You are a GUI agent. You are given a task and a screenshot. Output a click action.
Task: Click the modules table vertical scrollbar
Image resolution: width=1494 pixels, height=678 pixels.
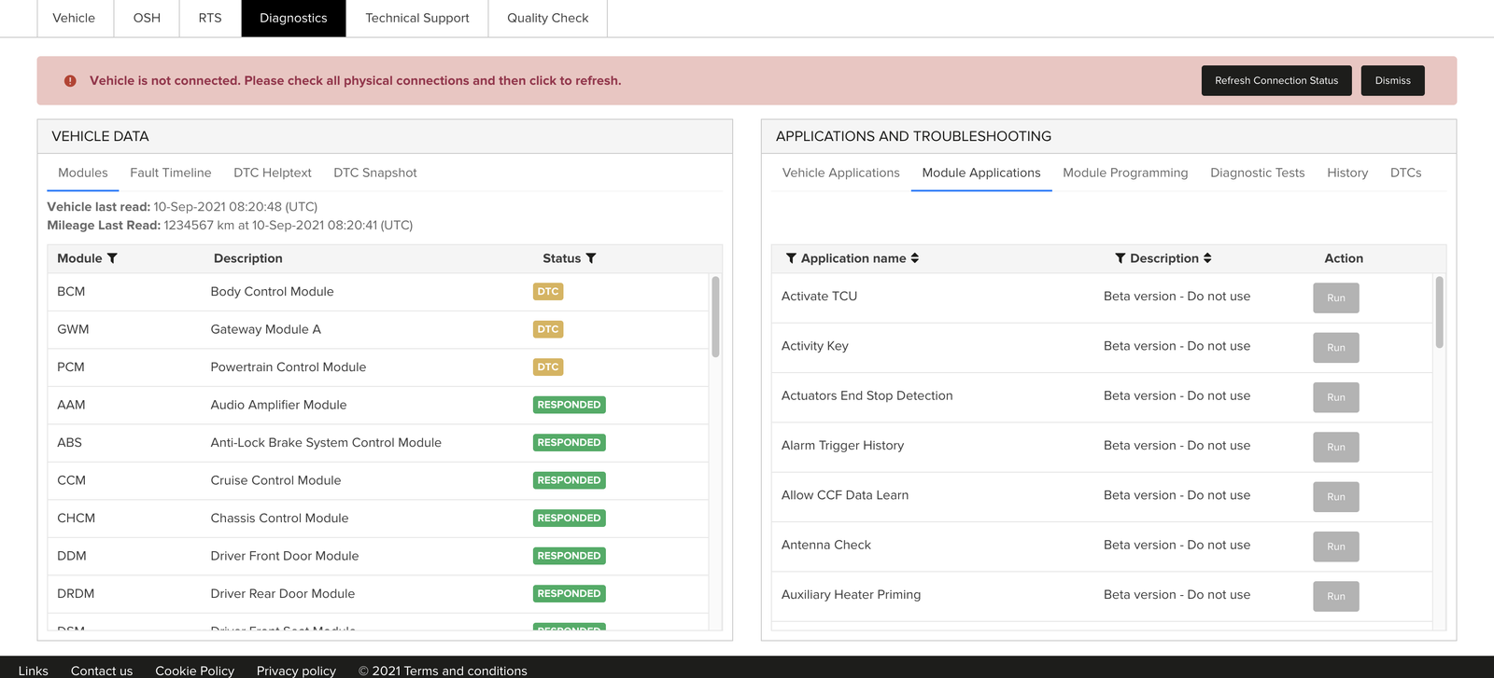tap(715, 317)
